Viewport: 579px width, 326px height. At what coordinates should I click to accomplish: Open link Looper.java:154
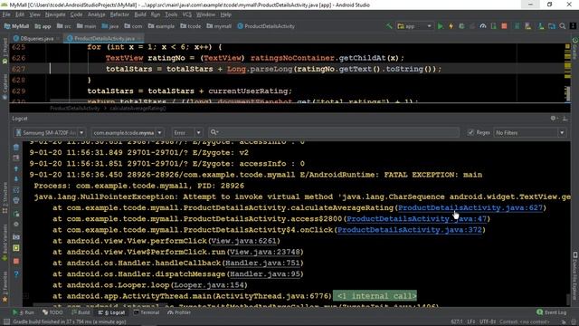(x=209, y=285)
